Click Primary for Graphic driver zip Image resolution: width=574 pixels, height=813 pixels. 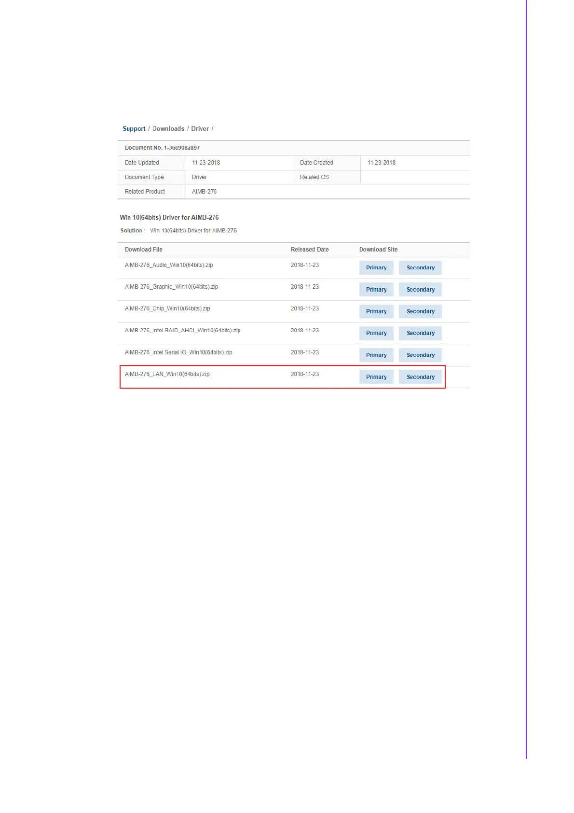pos(376,290)
